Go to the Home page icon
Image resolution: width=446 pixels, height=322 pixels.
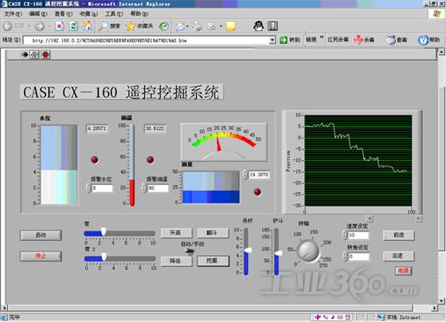(88, 26)
